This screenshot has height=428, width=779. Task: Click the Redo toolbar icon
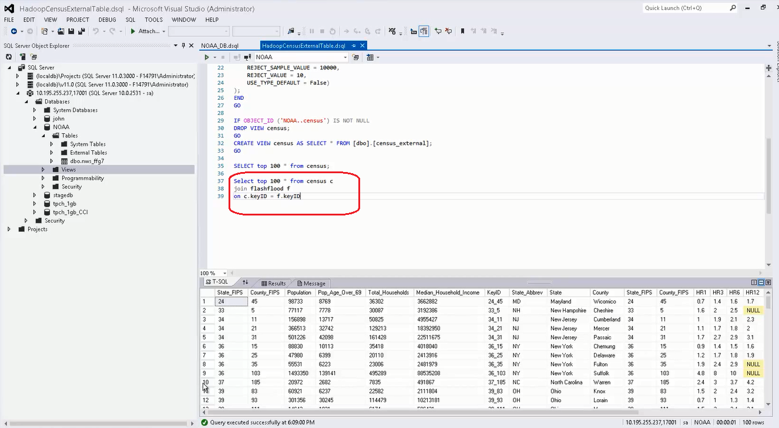click(113, 31)
